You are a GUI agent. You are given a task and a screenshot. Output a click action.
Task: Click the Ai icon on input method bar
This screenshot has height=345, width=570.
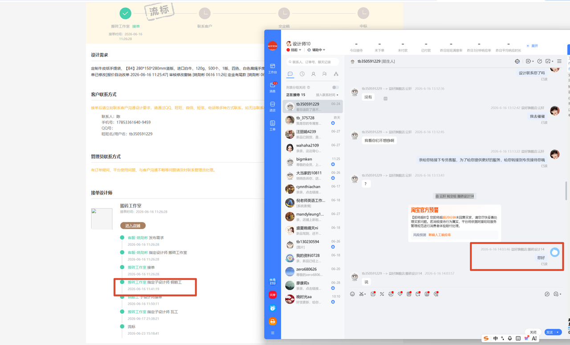[534, 339]
